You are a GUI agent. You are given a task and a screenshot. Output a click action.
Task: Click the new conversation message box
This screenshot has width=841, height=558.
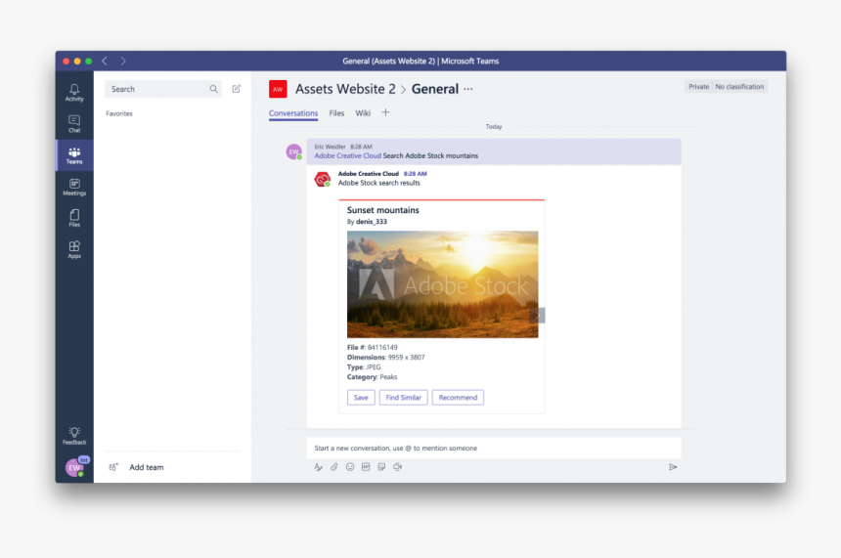[x=494, y=449]
